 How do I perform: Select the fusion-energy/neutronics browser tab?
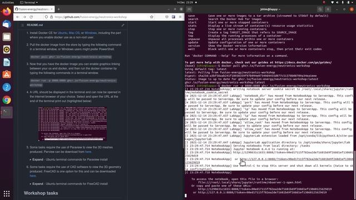coord(34,9)
